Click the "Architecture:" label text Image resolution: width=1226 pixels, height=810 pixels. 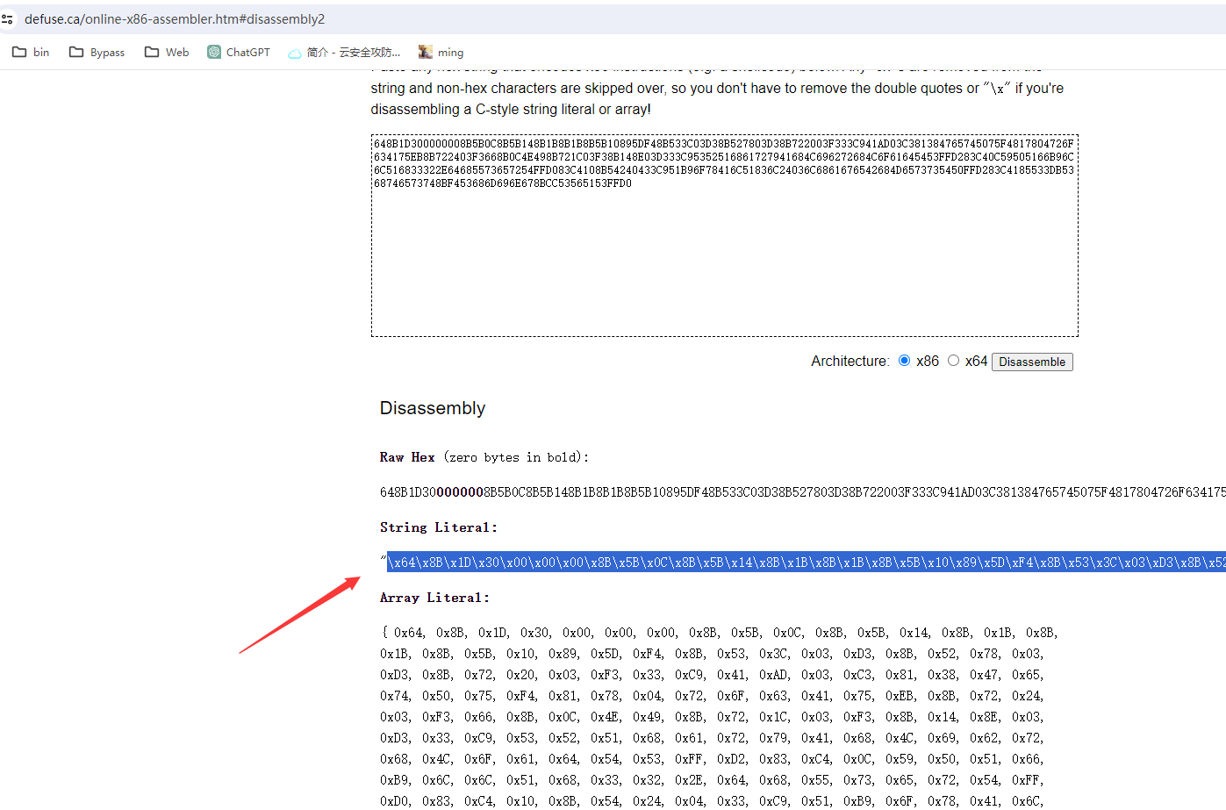pos(850,362)
